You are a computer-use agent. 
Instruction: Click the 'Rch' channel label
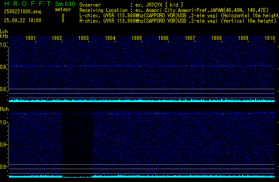4,109
